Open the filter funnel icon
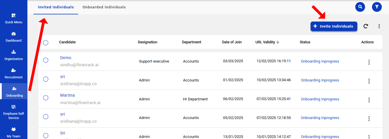The height and width of the screenshot is (139, 389). pyautogui.click(x=377, y=7)
